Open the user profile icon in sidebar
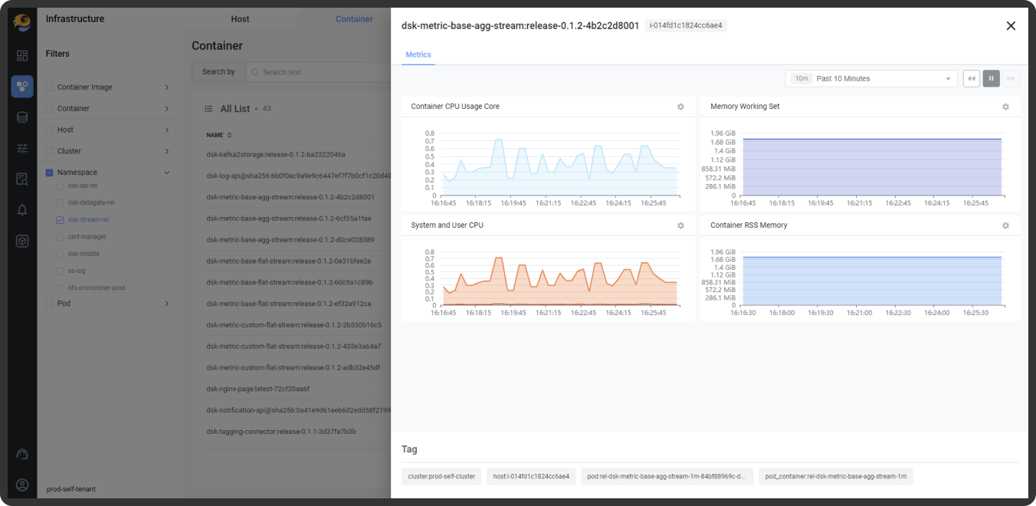The height and width of the screenshot is (506, 1036). [x=21, y=485]
